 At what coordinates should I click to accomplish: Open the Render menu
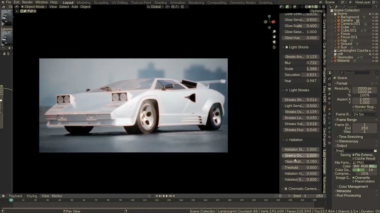[28, 2]
